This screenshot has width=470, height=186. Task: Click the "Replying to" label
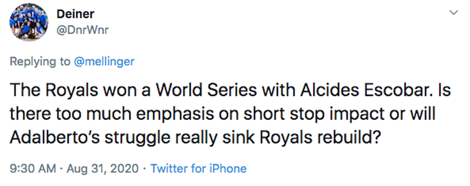pos(40,62)
